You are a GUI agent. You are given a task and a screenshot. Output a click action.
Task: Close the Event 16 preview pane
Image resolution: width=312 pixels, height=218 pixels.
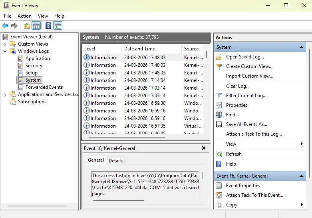(x=204, y=148)
